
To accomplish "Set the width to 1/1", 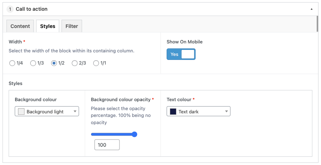I will coord(96,63).
